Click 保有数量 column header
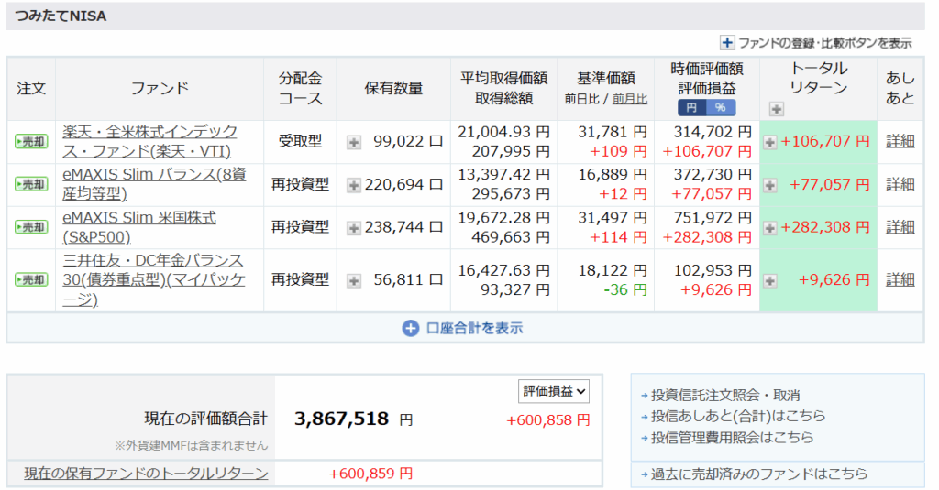The height and width of the screenshot is (490, 939). point(393,89)
